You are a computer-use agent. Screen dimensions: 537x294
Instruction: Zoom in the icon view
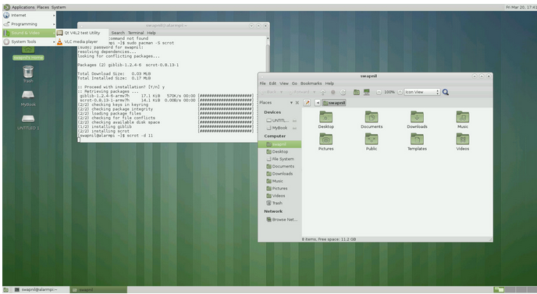click(x=400, y=92)
